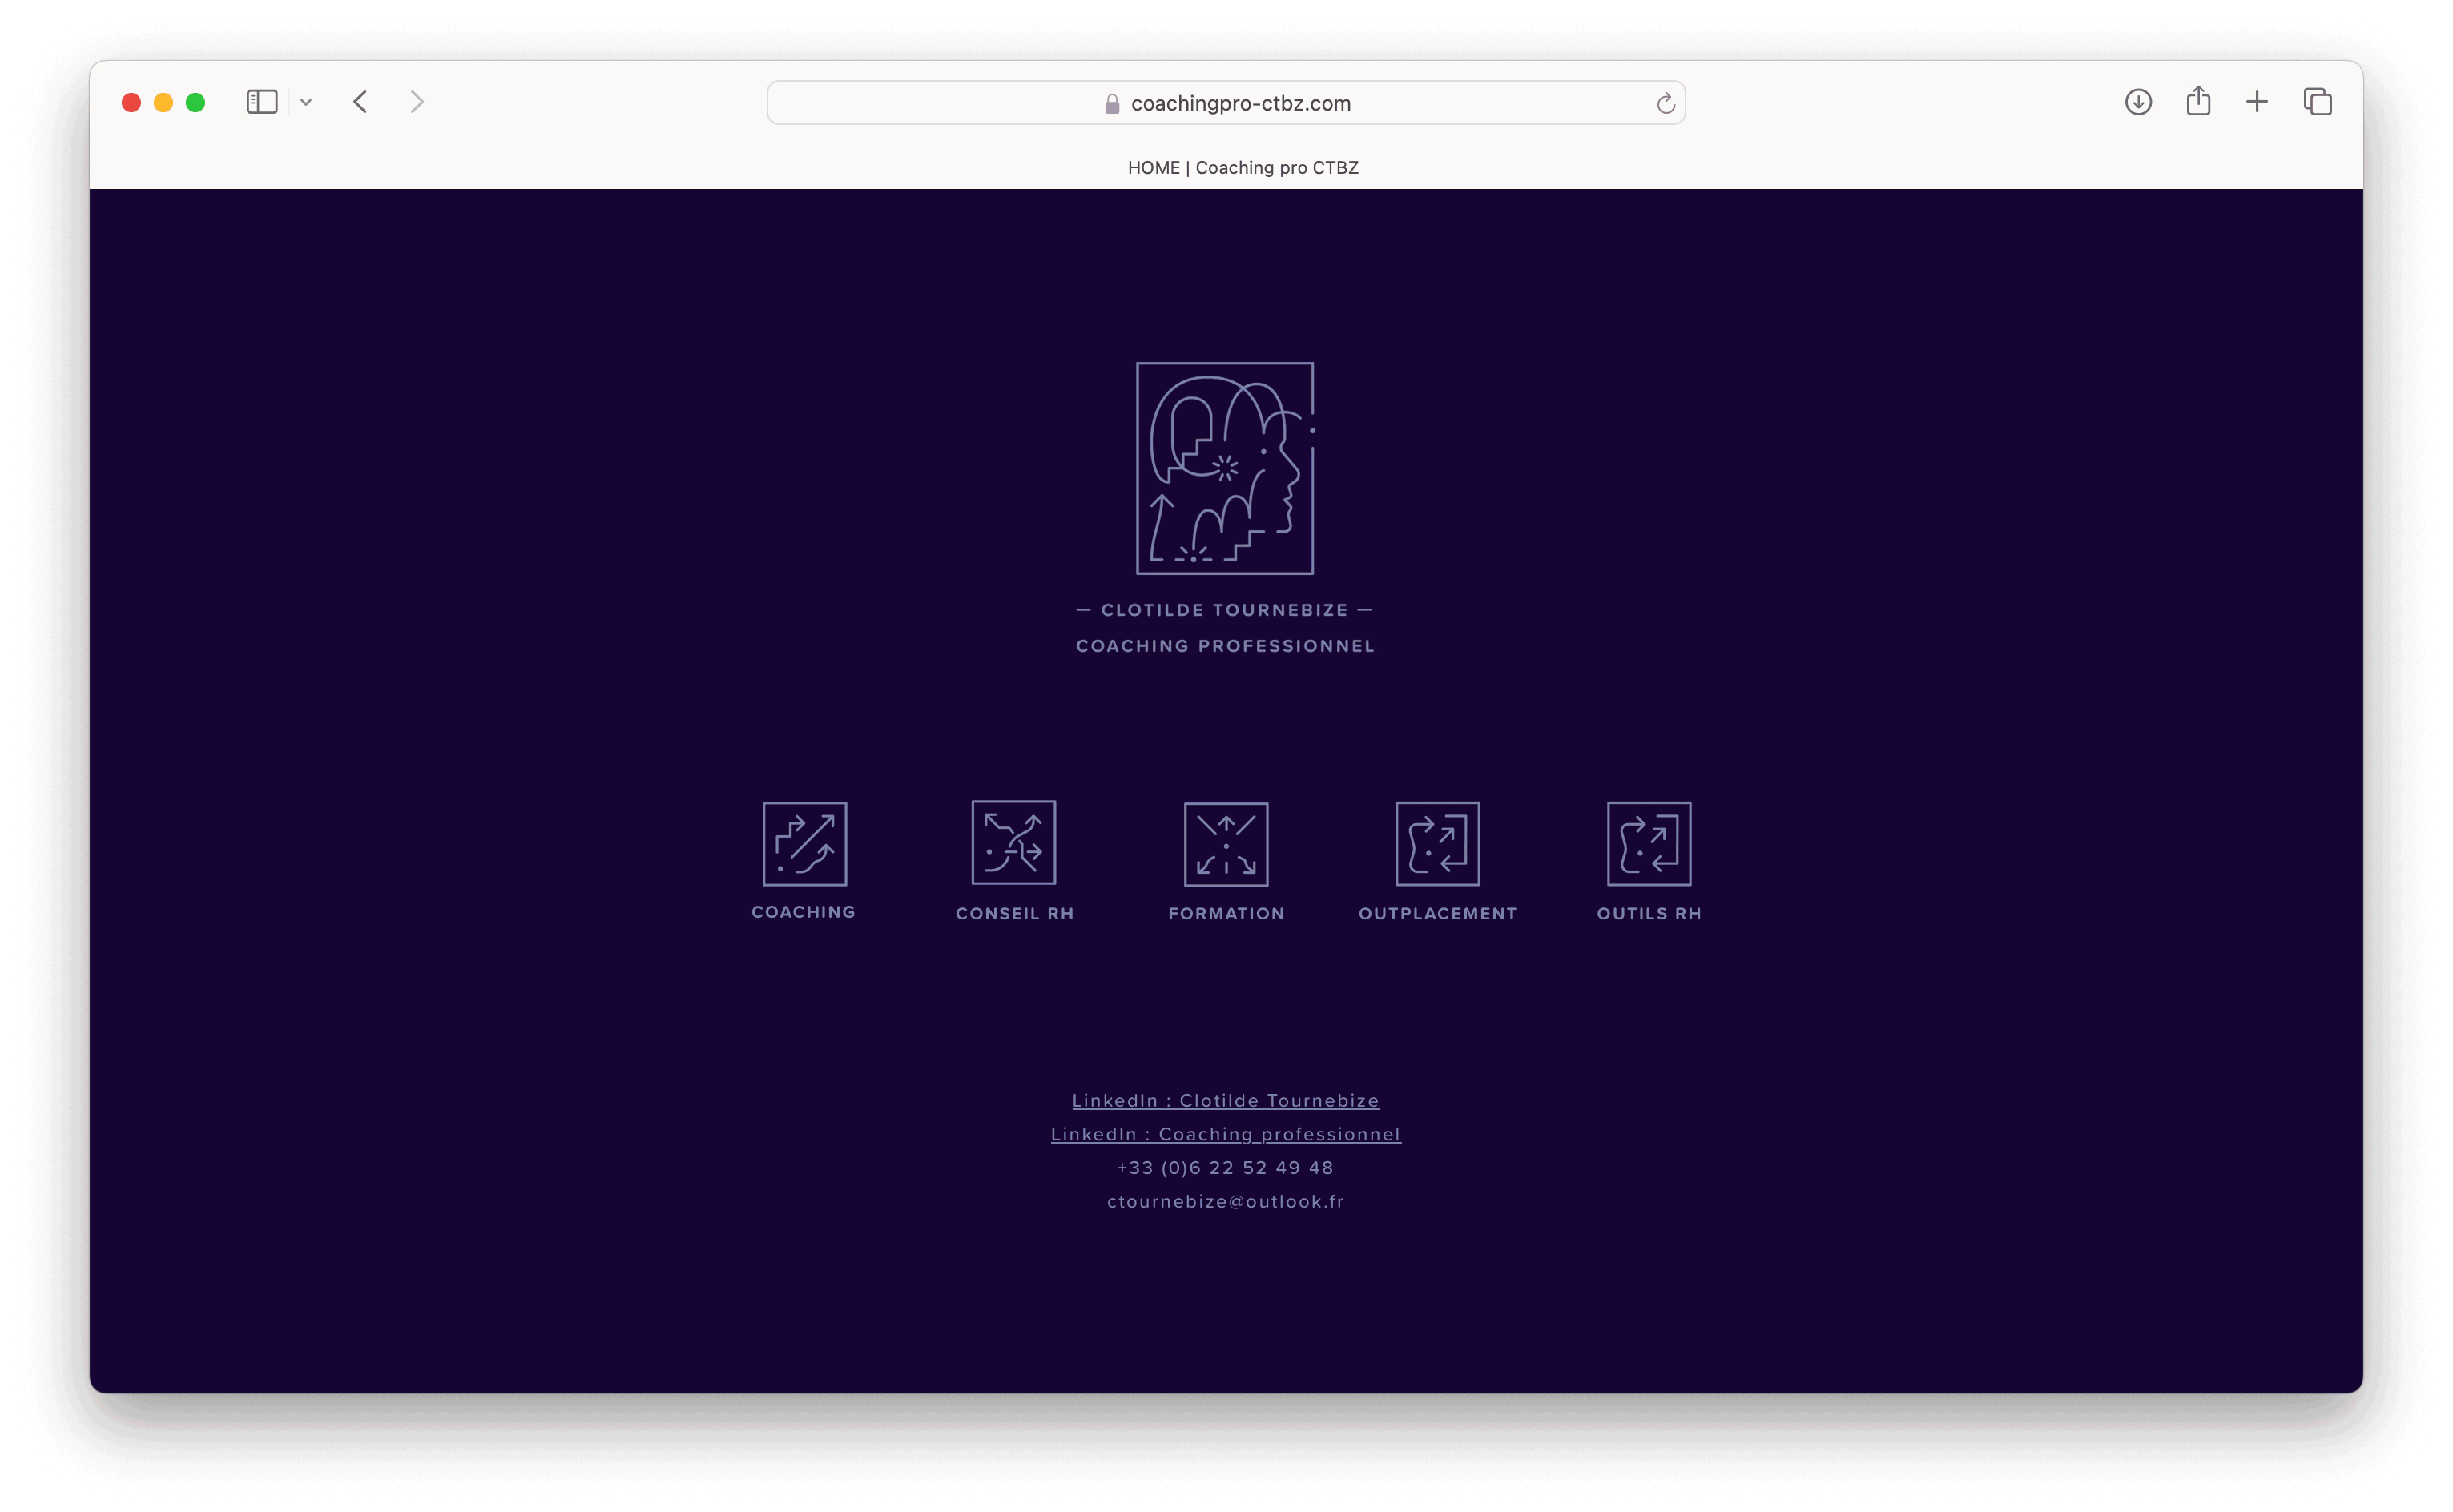Show the tab overview
Image resolution: width=2453 pixels, height=1512 pixels.
(2317, 102)
